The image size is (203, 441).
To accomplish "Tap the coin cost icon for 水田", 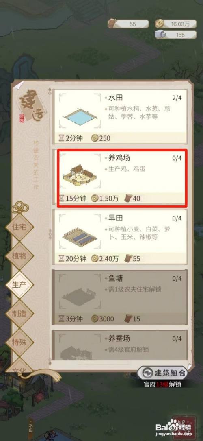I will (x=95, y=138).
